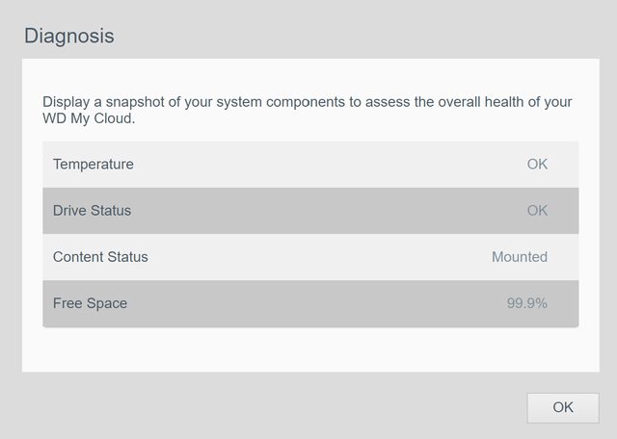Click the white area below the Free Space row

click(310, 349)
